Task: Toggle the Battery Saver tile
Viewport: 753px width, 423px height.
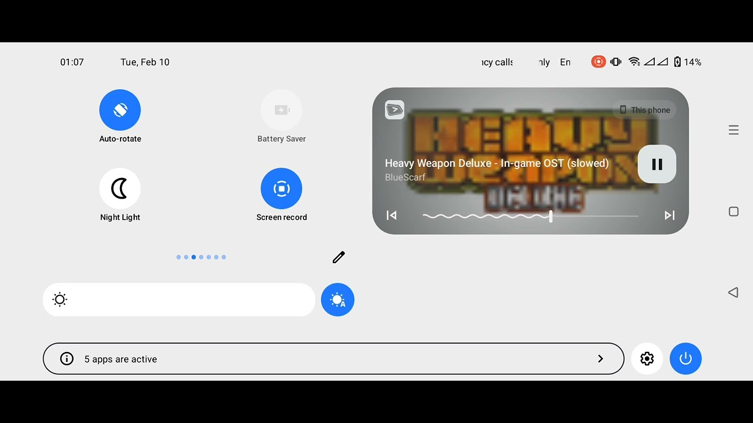Action: pos(281,110)
